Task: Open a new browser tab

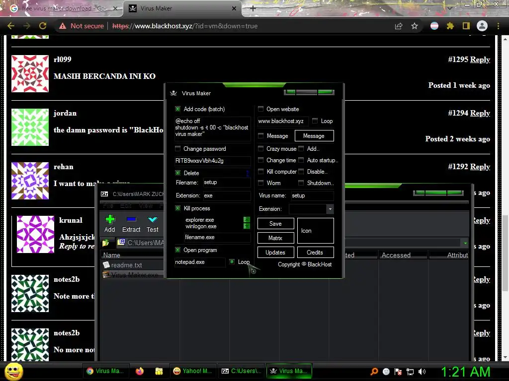Action: pos(253,8)
